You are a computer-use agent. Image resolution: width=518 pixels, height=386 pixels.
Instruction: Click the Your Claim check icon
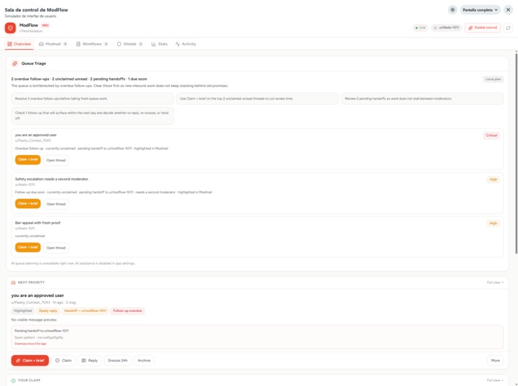click(x=13, y=381)
